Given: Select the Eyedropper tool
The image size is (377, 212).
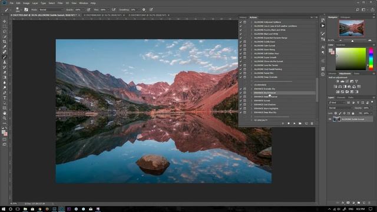Looking at the screenshot, I should pyautogui.click(x=4, y=47).
